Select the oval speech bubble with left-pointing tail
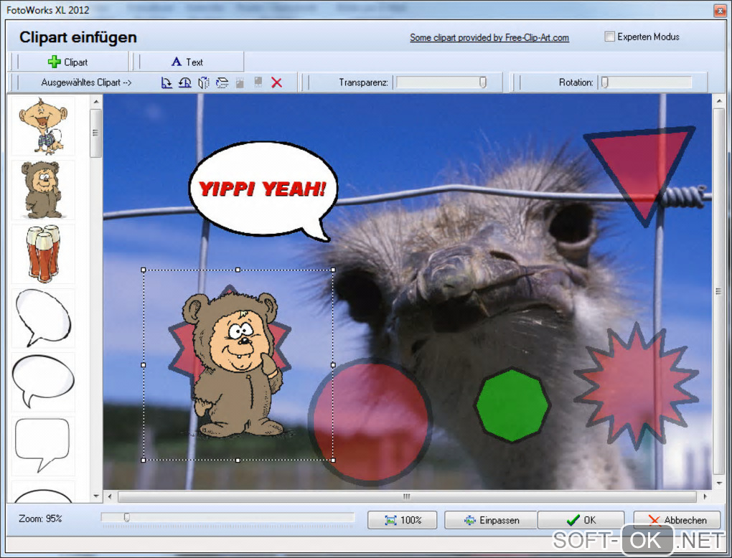Viewport: 732px width, 558px height. [43, 318]
